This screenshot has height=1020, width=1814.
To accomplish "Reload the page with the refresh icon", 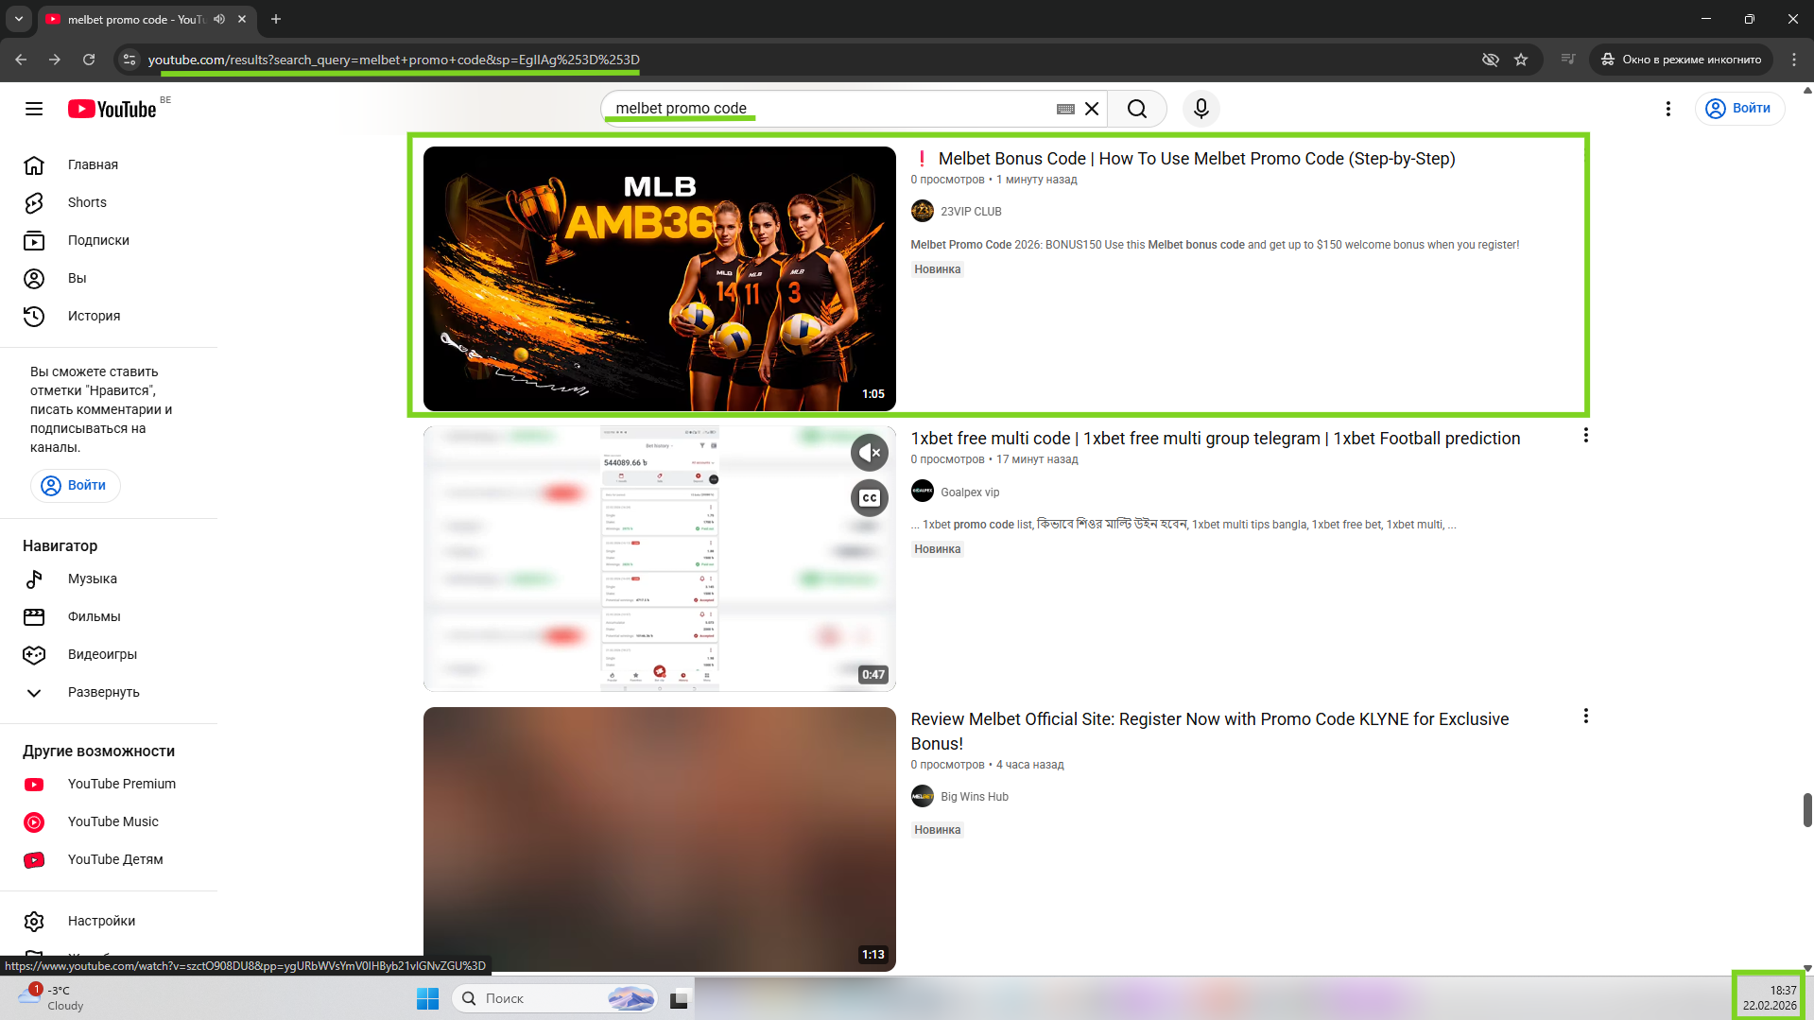I will pyautogui.click(x=89, y=60).
